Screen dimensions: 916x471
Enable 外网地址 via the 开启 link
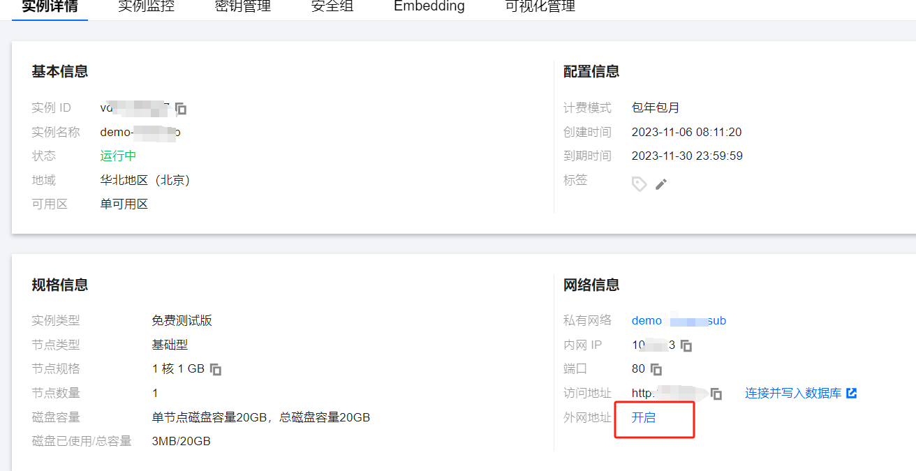tap(644, 417)
